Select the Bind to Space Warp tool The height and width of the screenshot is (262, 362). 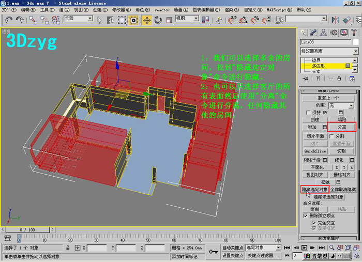(x=56, y=20)
